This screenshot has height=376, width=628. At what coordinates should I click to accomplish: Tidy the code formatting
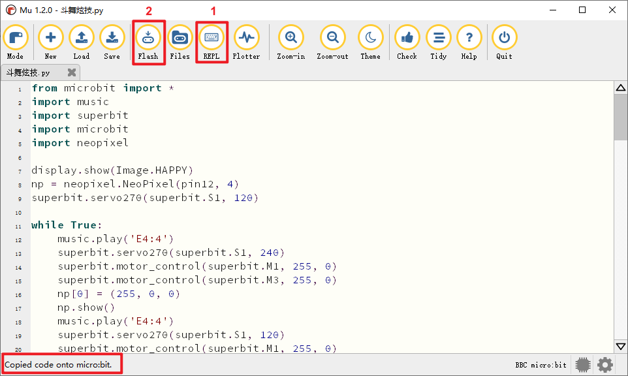point(439,42)
